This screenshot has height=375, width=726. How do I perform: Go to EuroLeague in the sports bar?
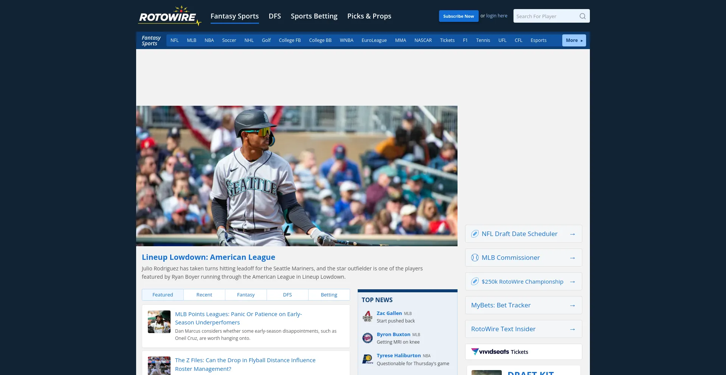(x=374, y=40)
